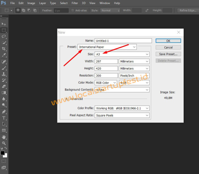
Task: Swap width and height icon in options bar
Action: pos(147,11)
